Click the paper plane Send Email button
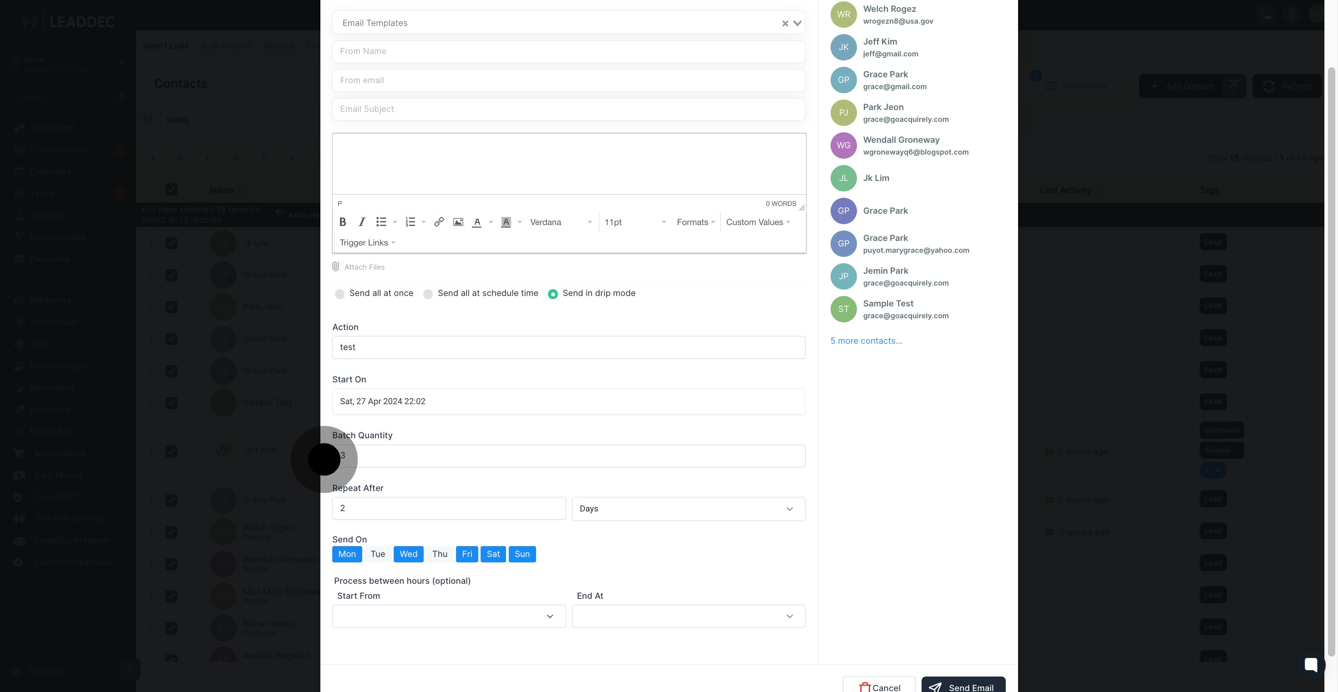The width and height of the screenshot is (1338, 692). [963, 685]
